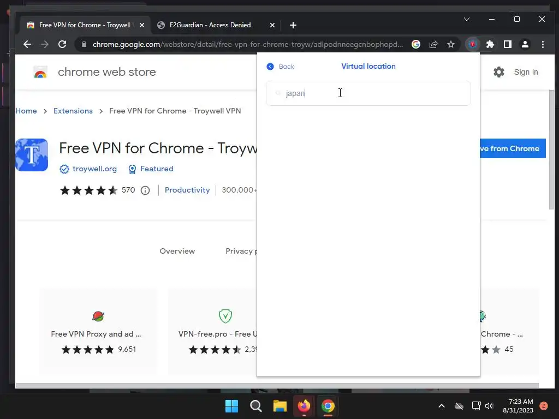The width and height of the screenshot is (559, 419).
Task: Bookmark this page with star icon
Action: (x=451, y=44)
